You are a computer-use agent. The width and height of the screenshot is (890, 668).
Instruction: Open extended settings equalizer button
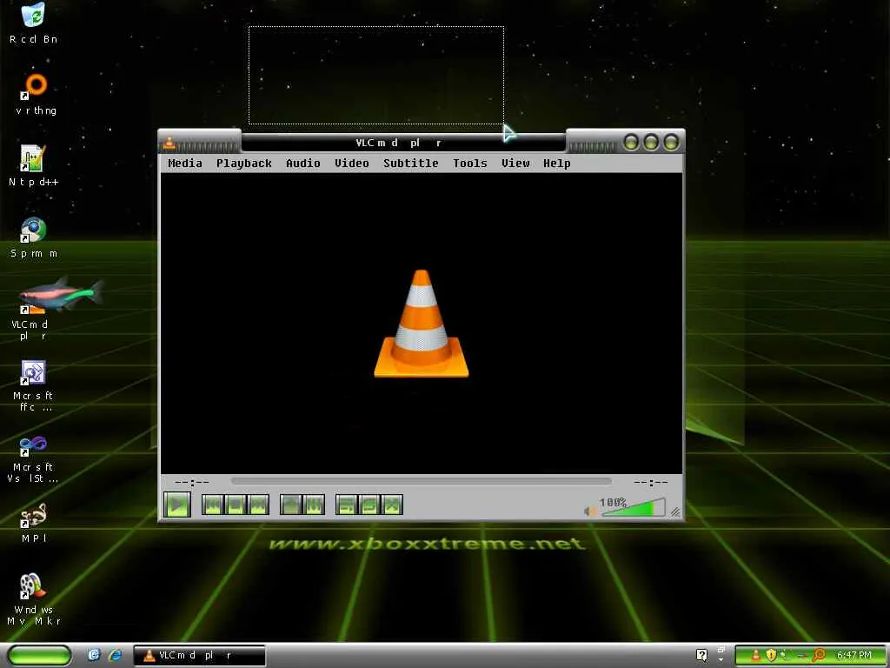[x=314, y=504]
